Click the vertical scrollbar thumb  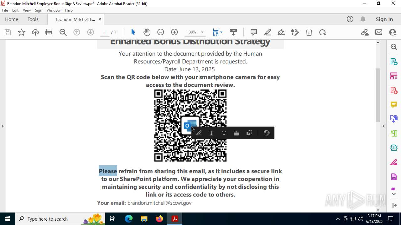coord(378,95)
